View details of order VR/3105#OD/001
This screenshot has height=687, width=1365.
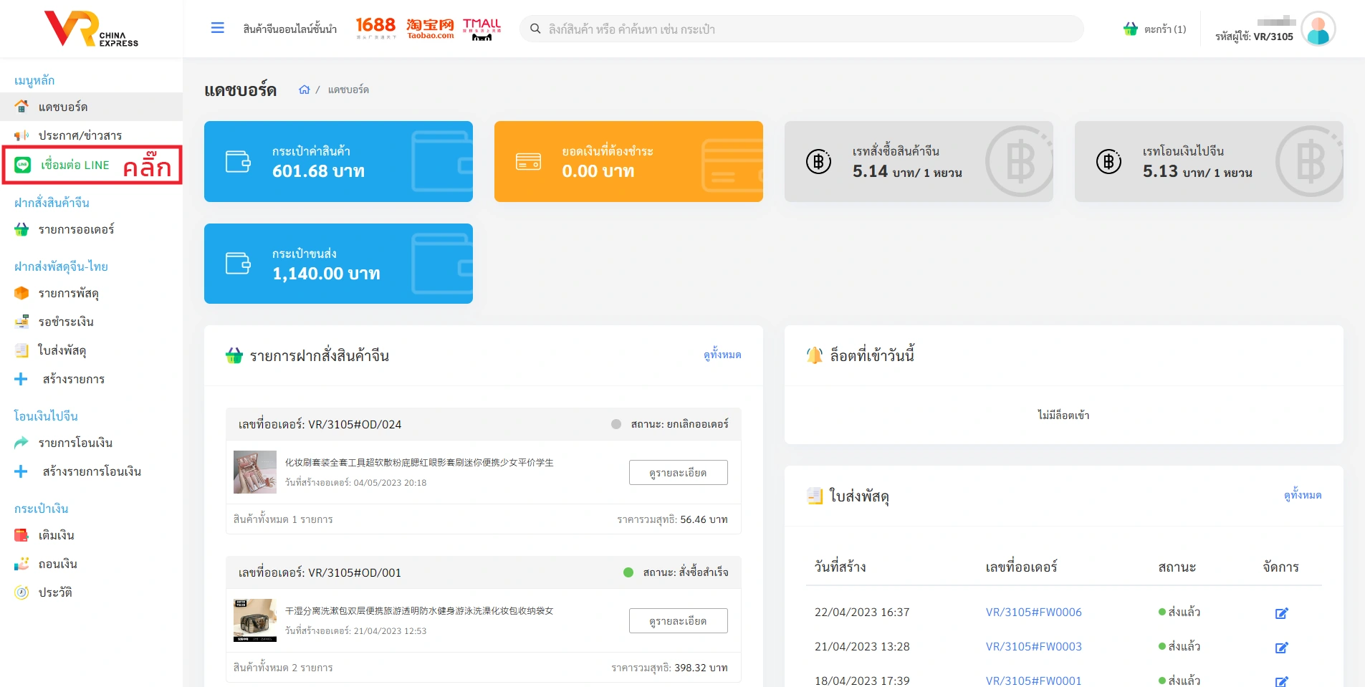(678, 621)
